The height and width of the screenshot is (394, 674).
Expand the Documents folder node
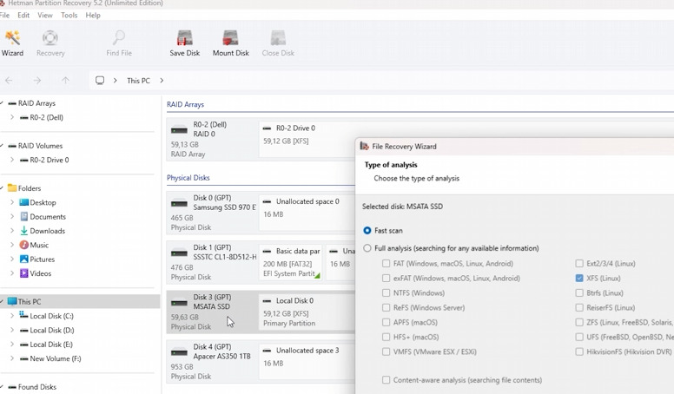[x=12, y=216]
